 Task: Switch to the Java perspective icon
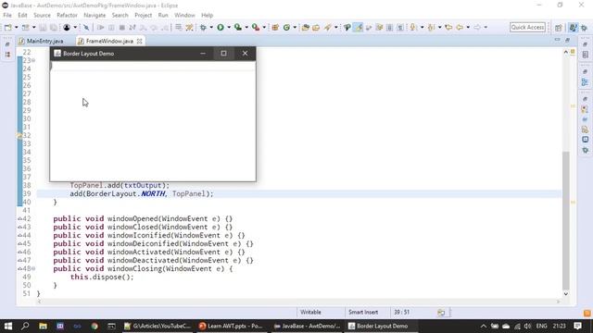point(574,28)
